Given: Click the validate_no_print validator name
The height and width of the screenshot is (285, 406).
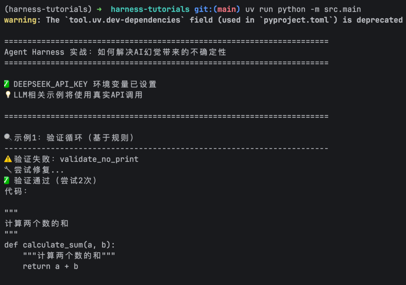Looking at the screenshot, I should pyautogui.click(x=99, y=159).
